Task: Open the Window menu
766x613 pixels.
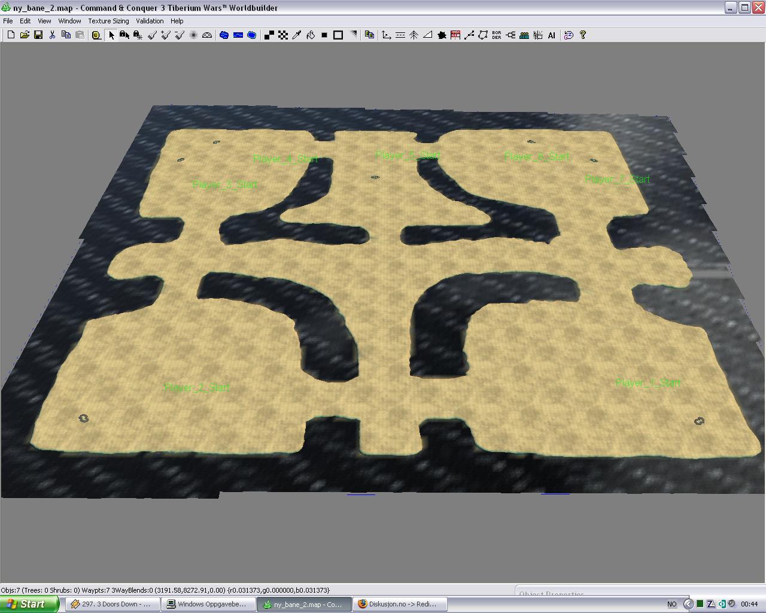Action: coord(69,21)
